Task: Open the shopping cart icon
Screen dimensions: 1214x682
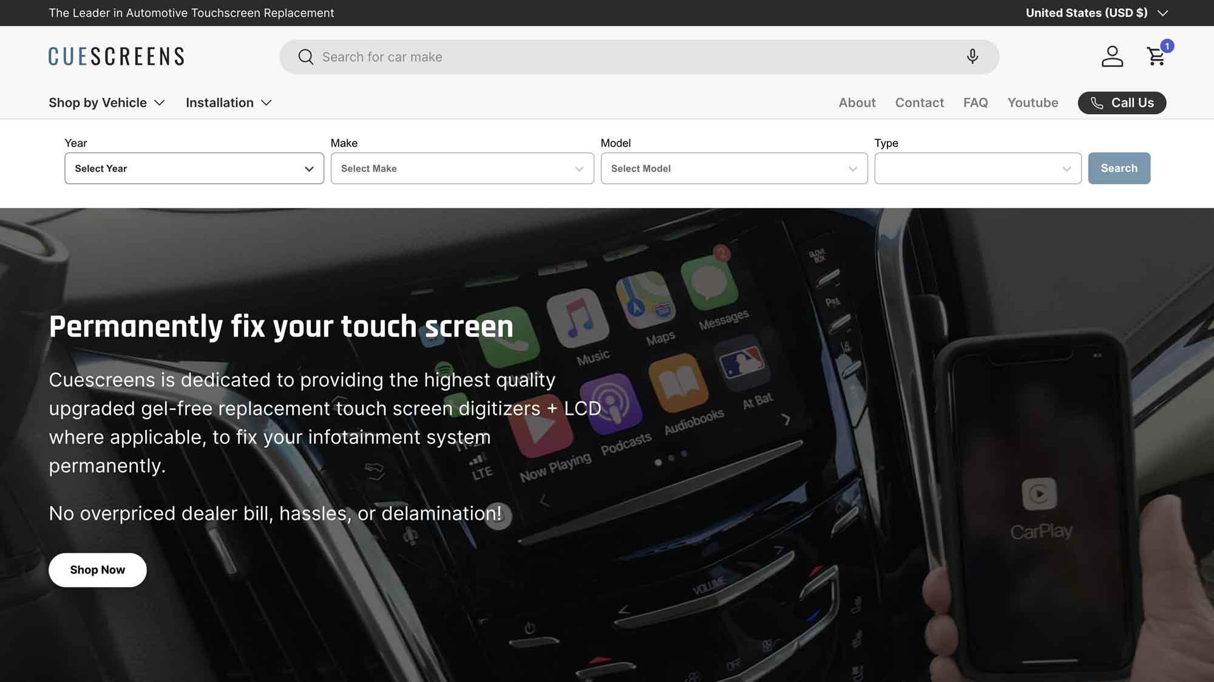Action: 1157,56
